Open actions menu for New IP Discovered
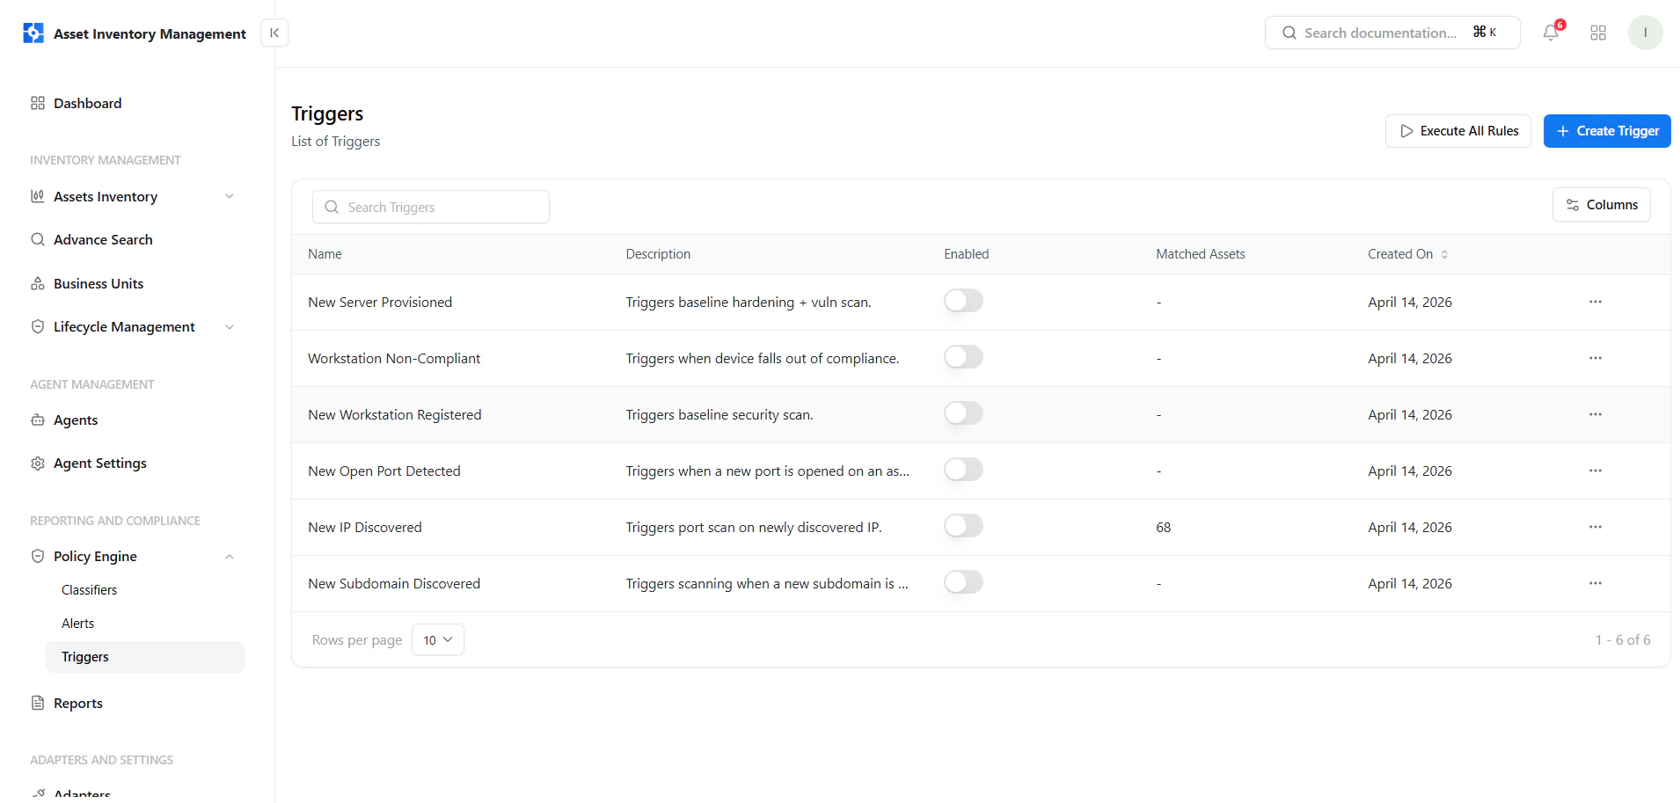 point(1595,527)
